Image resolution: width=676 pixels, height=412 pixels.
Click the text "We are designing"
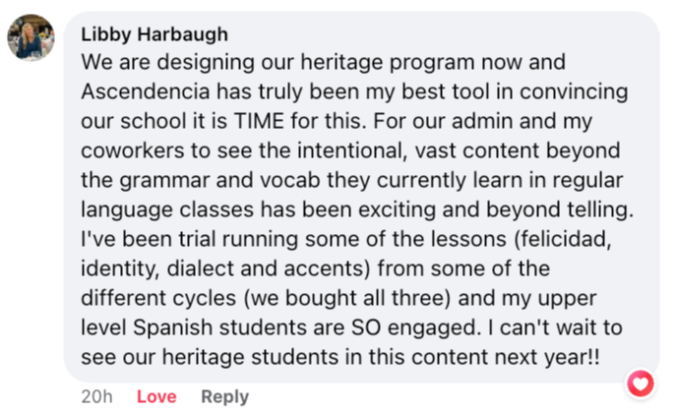point(169,63)
